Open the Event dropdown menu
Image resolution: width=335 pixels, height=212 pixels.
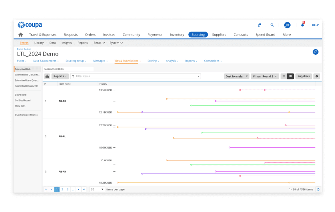click(x=22, y=61)
